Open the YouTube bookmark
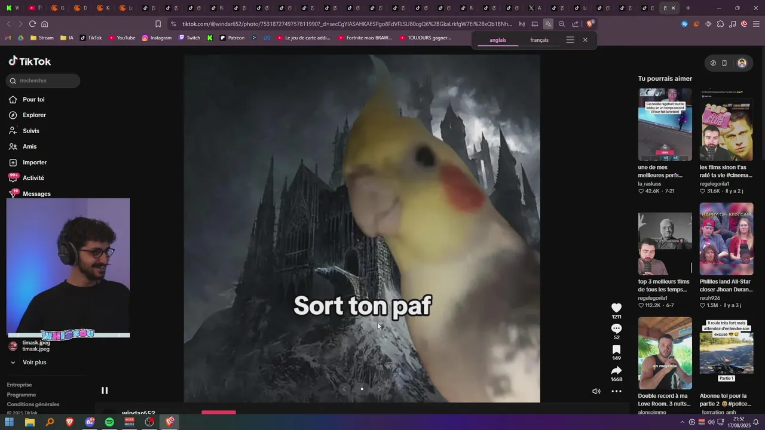The image size is (765, 430). 122,38
